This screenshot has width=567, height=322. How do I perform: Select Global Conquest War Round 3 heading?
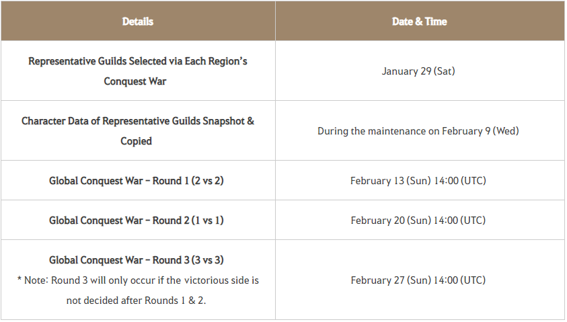coord(137,260)
